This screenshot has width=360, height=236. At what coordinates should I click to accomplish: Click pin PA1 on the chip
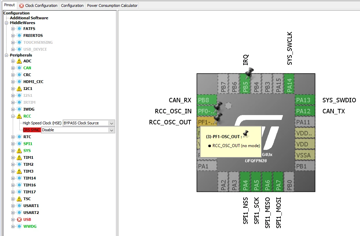pyautogui.click(x=207, y=166)
